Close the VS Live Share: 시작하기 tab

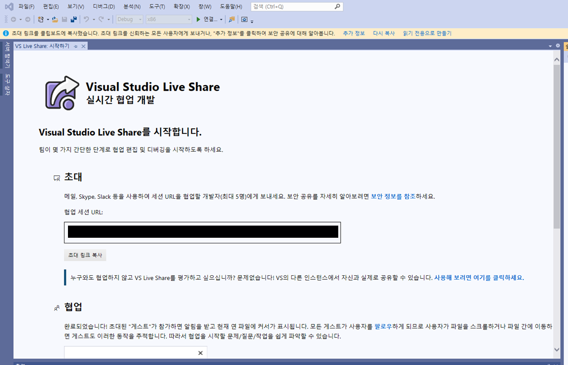(83, 46)
